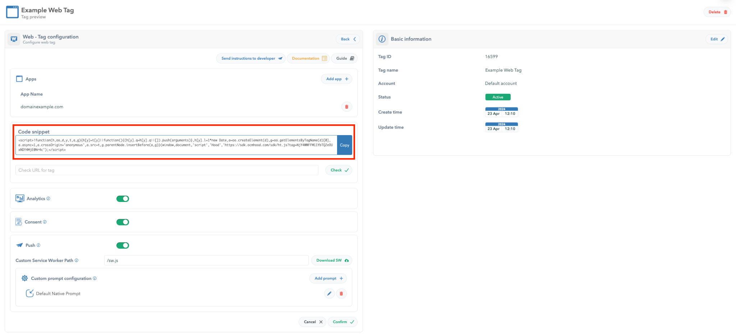Screen dimensions: 736x336
Task: Click the Consent document icon
Action: [19, 222]
